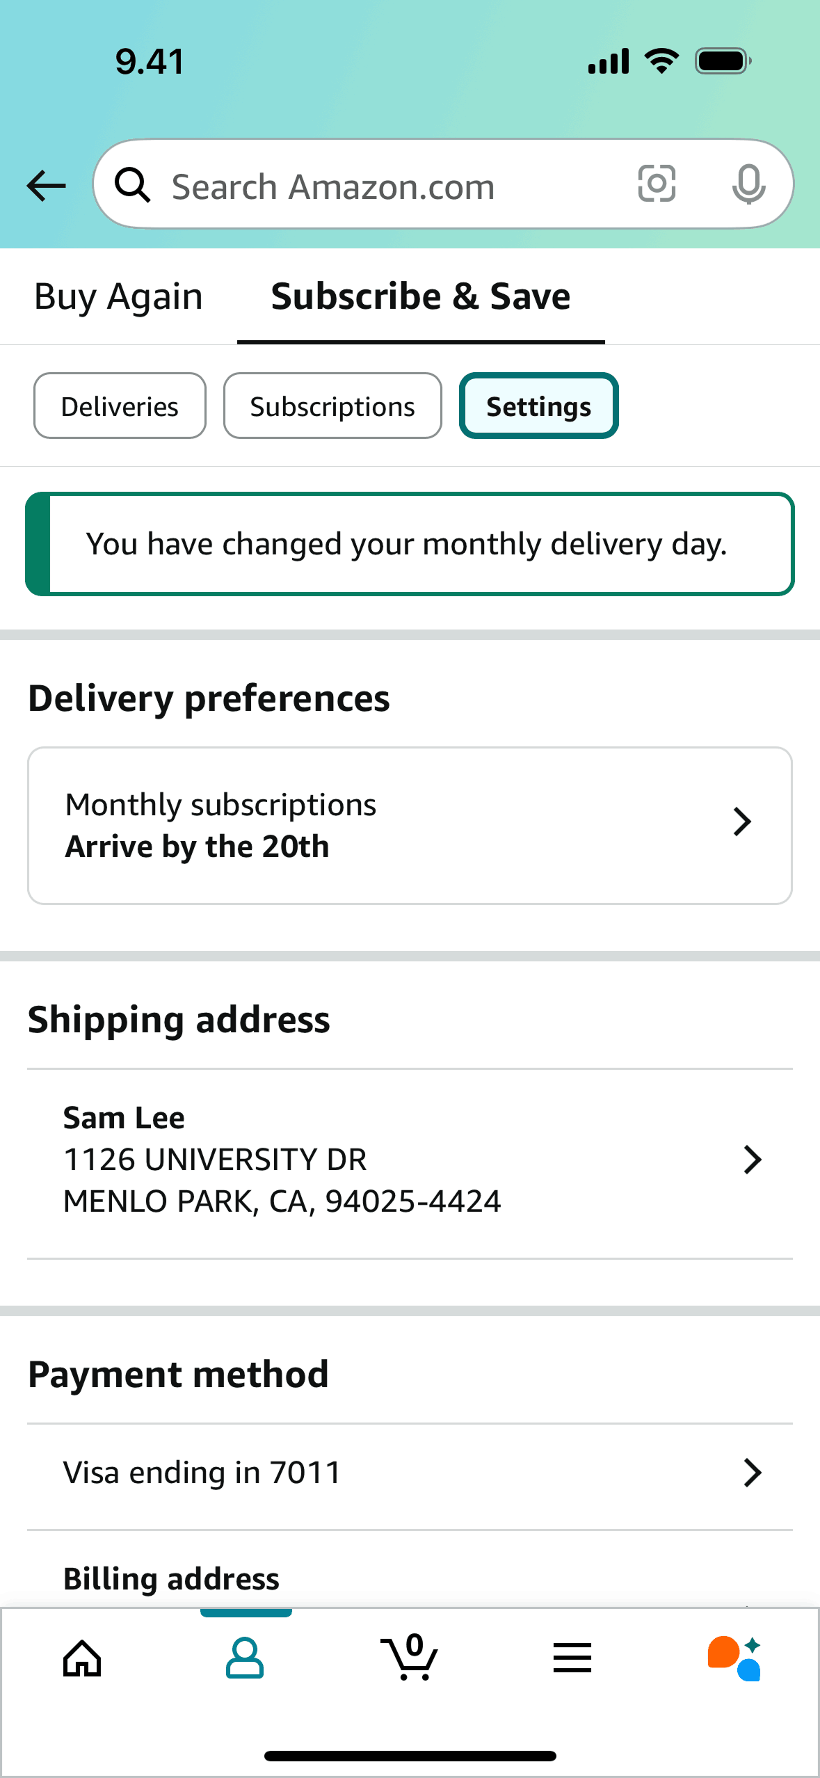Select the Settings filter chip
820x1778 pixels.
[x=539, y=406]
